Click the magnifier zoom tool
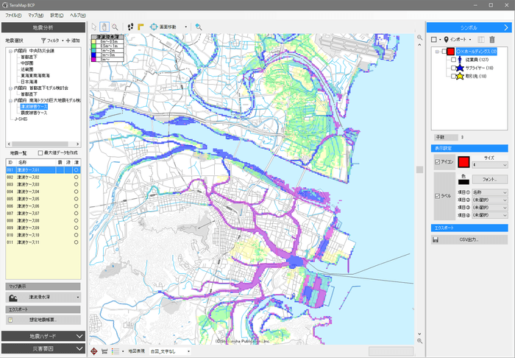The width and height of the screenshot is (515, 358). click(115, 27)
